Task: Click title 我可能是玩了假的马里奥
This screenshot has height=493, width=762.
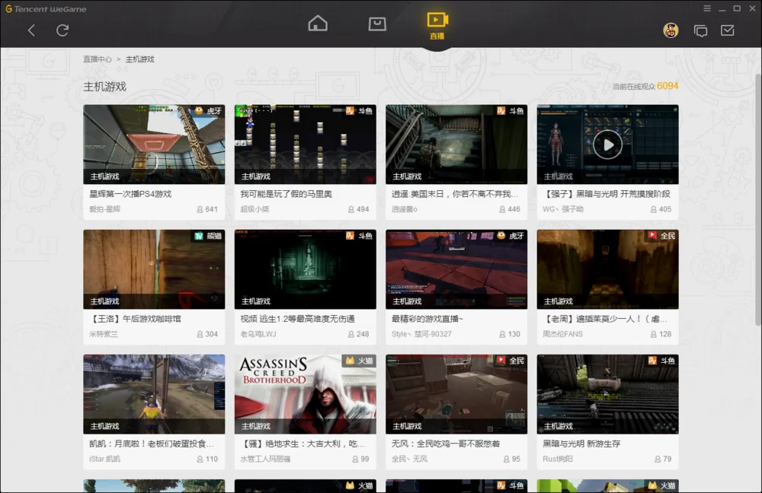Action: (x=287, y=194)
